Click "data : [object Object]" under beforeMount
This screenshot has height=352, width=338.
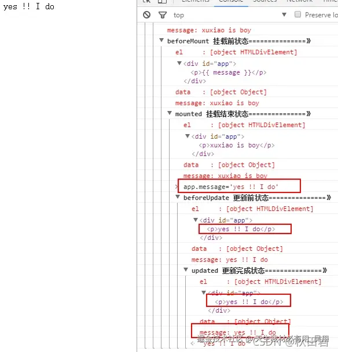221,92
